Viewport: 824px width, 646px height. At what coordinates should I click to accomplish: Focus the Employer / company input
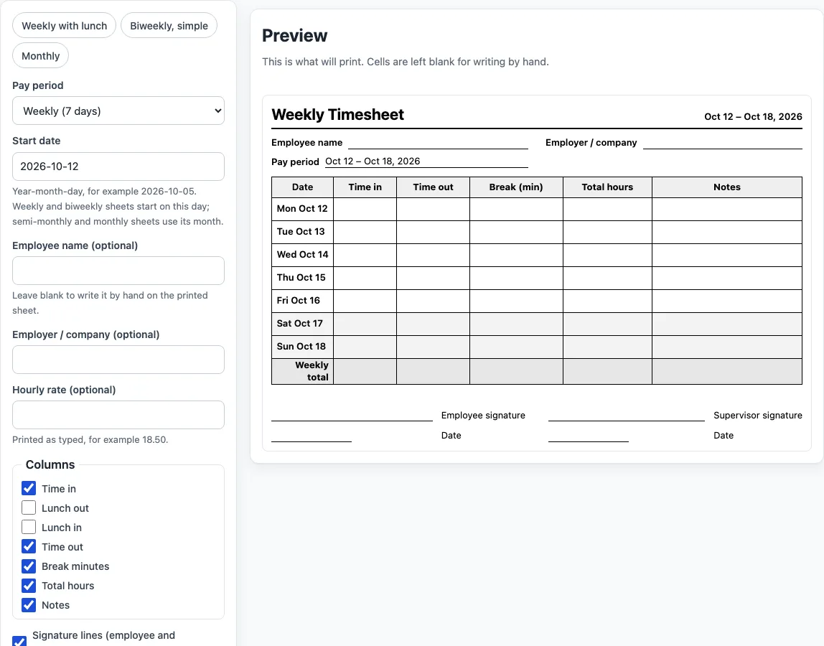118,360
